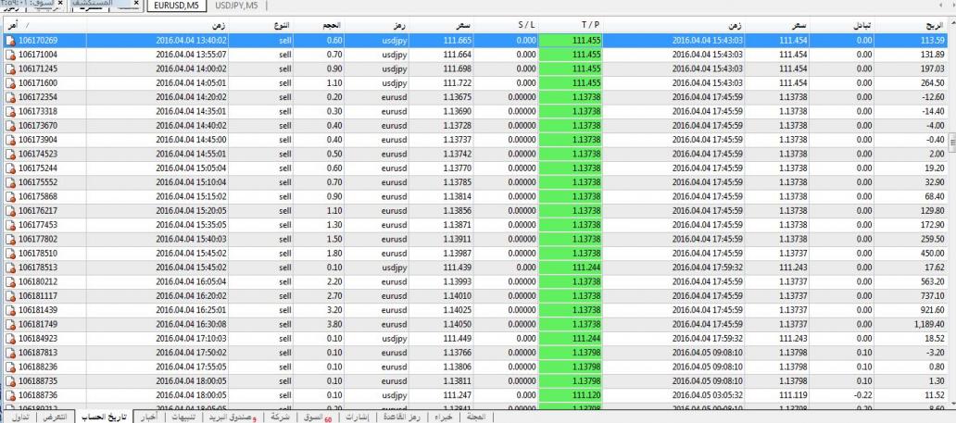Sort by the تبادل swap column header
956x423 pixels.
coord(843,26)
